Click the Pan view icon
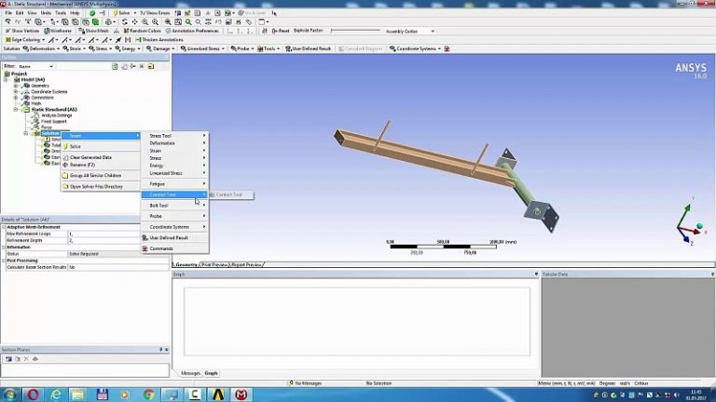The height and width of the screenshot is (402, 716). [x=134, y=21]
